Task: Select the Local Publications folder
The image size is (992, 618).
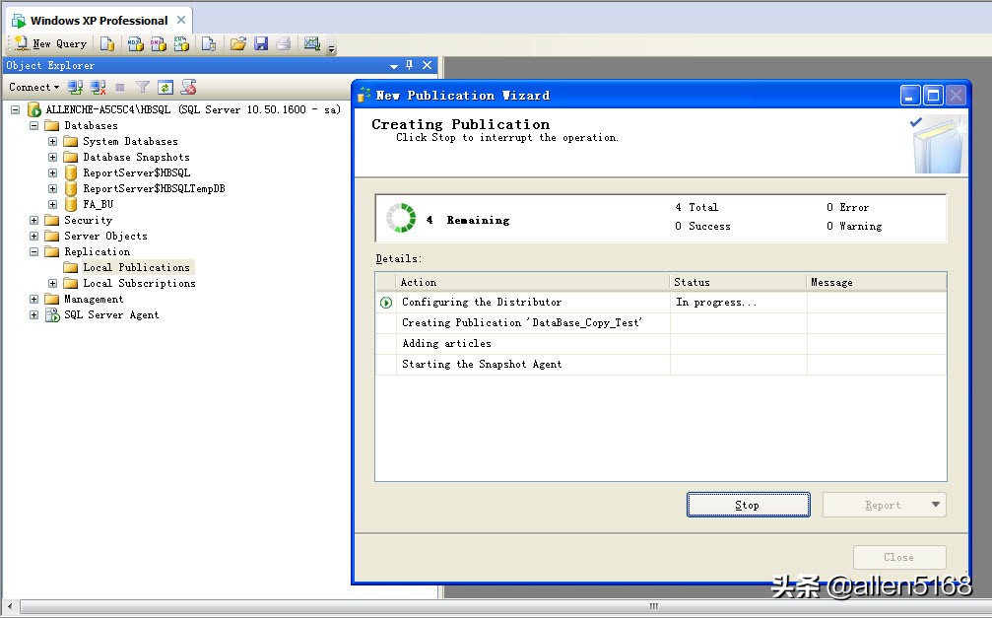Action: tap(137, 267)
